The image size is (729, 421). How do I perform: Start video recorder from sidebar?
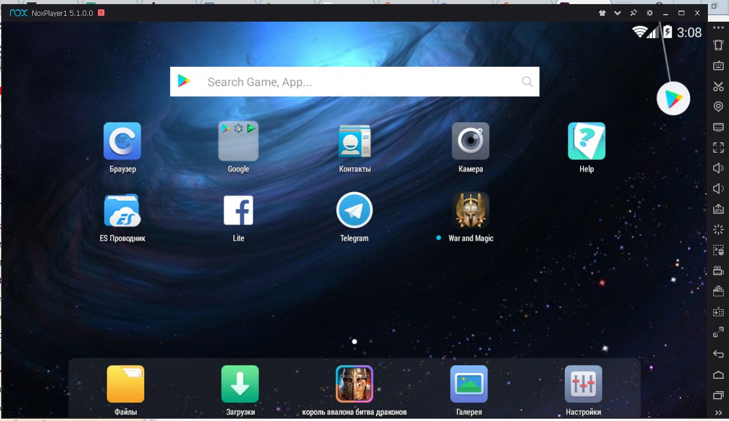pyautogui.click(x=718, y=271)
